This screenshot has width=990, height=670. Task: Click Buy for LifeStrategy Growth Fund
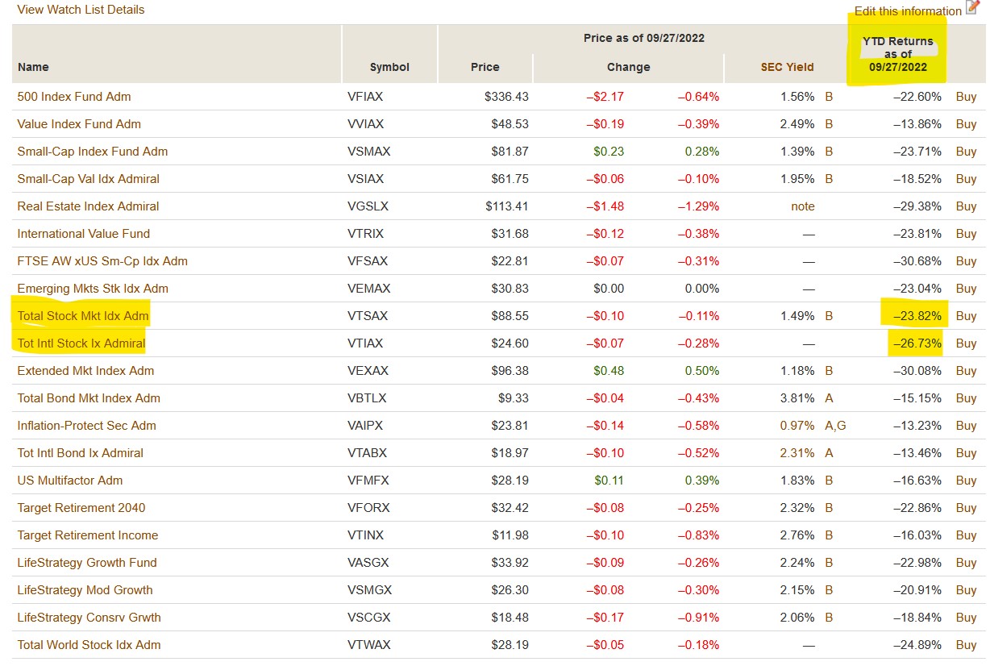[x=966, y=563]
